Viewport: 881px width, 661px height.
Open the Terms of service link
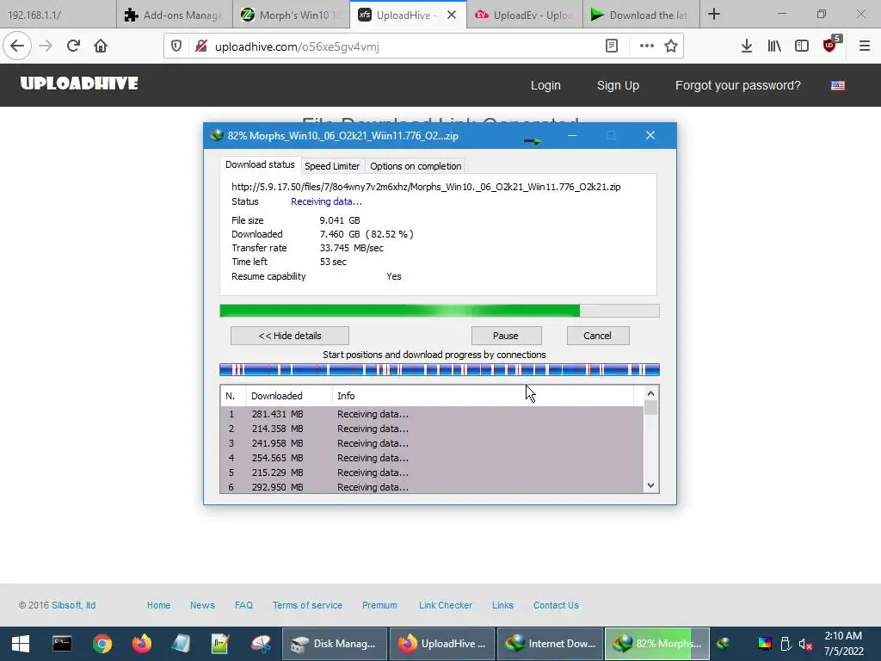click(x=307, y=605)
